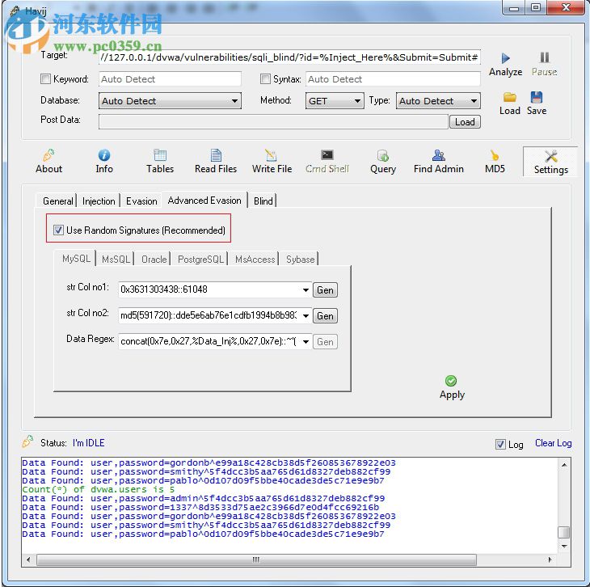Switch to the Injection settings tab

(99, 201)
